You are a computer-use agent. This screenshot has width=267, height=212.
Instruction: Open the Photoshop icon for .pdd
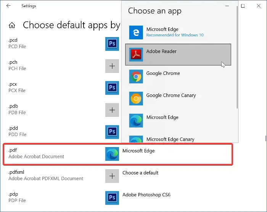point(112,132)
